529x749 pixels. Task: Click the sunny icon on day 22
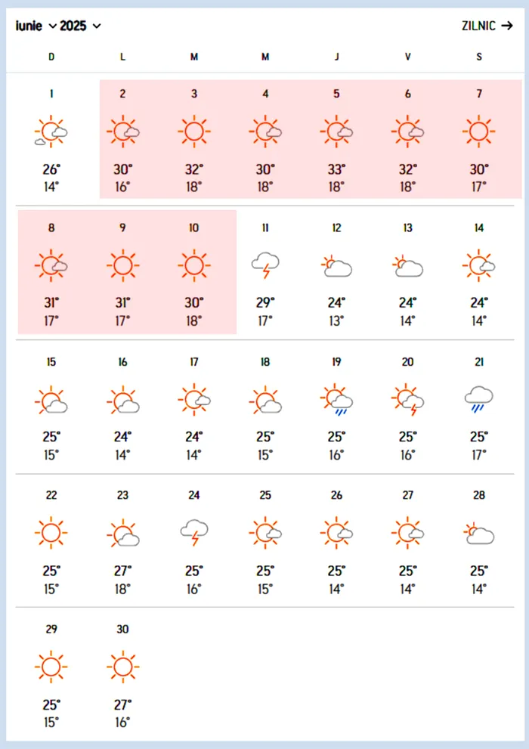click(x=51, y=533)
